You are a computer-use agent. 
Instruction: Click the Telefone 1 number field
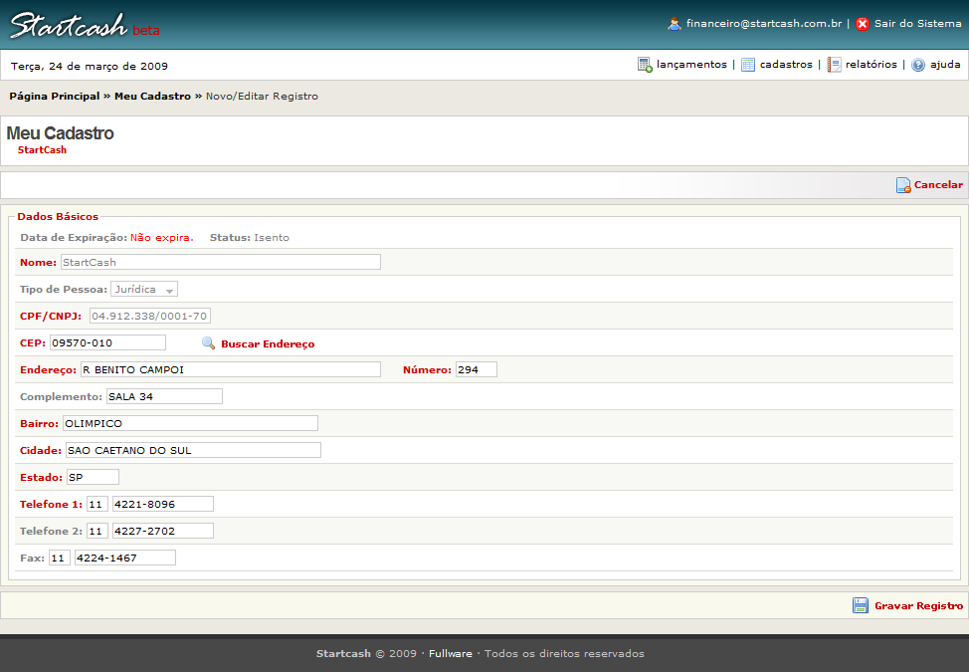tap(163, 504)
